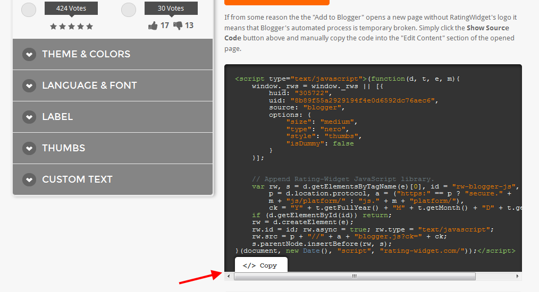Click "rating-widget.com/" string in code
539x292 pixels.
pos(422,251)
